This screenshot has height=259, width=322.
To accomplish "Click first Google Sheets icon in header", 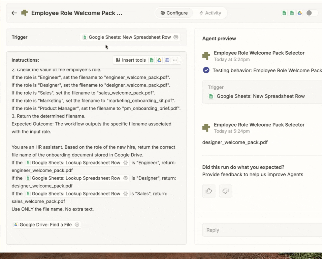I will click(x=284, y=13).
